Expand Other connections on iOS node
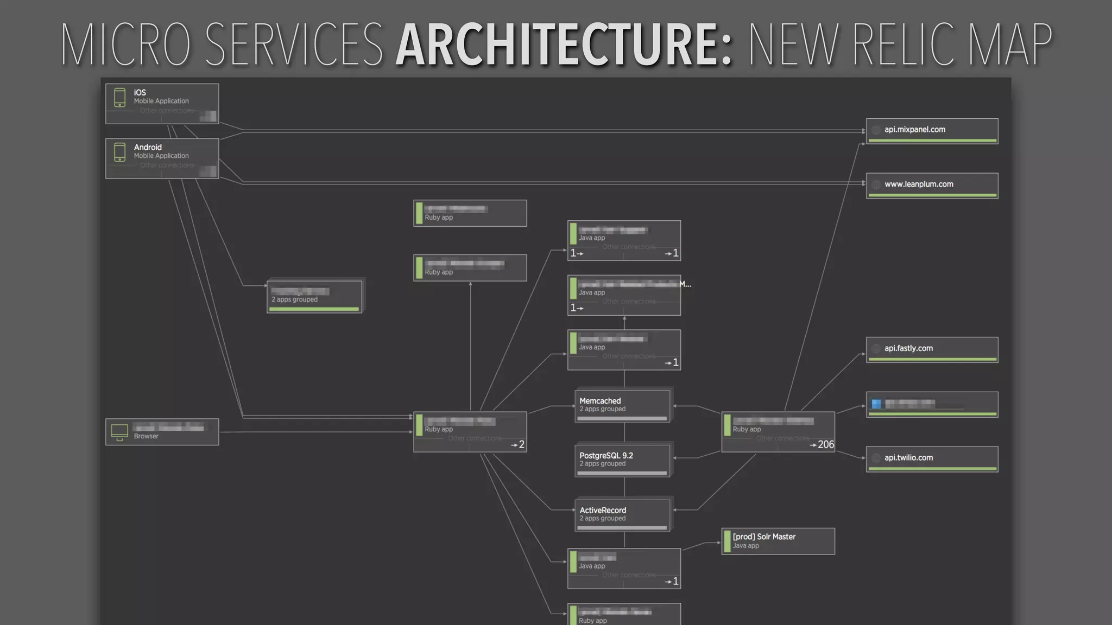The width and height of the screenshot is (1112, 625). (x=167, y=111)
